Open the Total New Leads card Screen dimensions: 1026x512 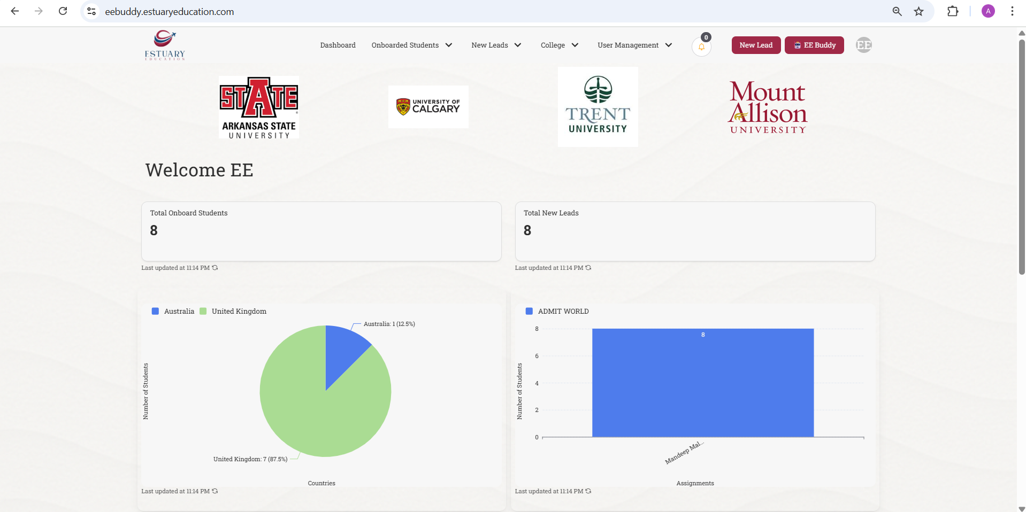coord(695,231)
